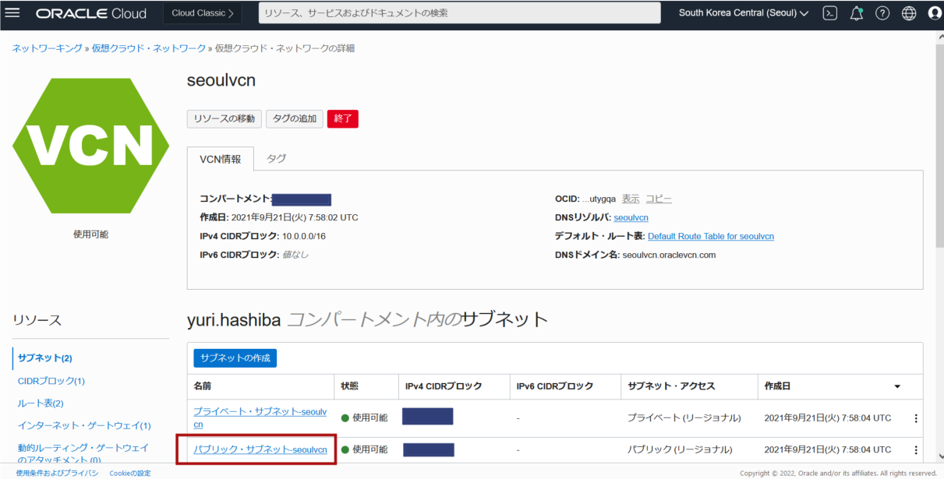Select 動的ルーティング・ゲートウェイのアタッチメント item

pyautogui.click(x=83, y=454)
